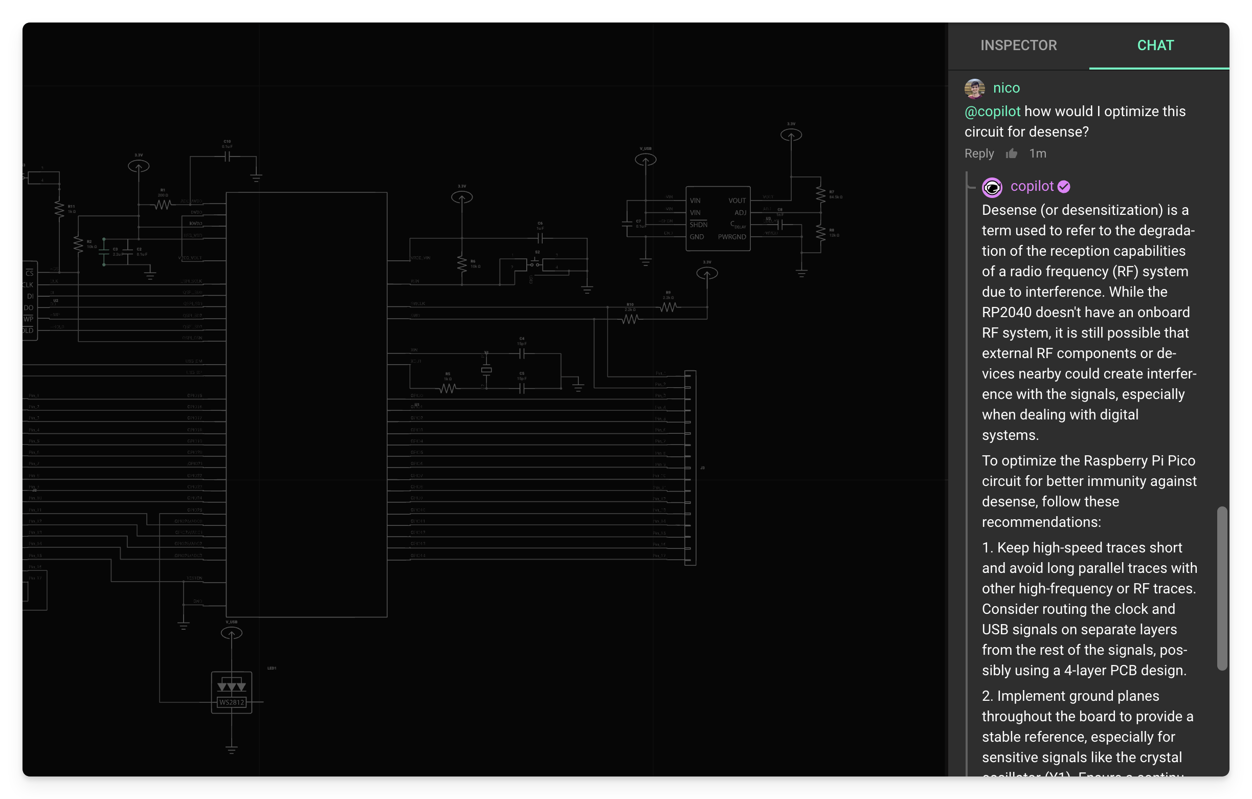Select resistor R6 in the schematic
Viewport: 1252px width, 799px height.
pos(462,263)
